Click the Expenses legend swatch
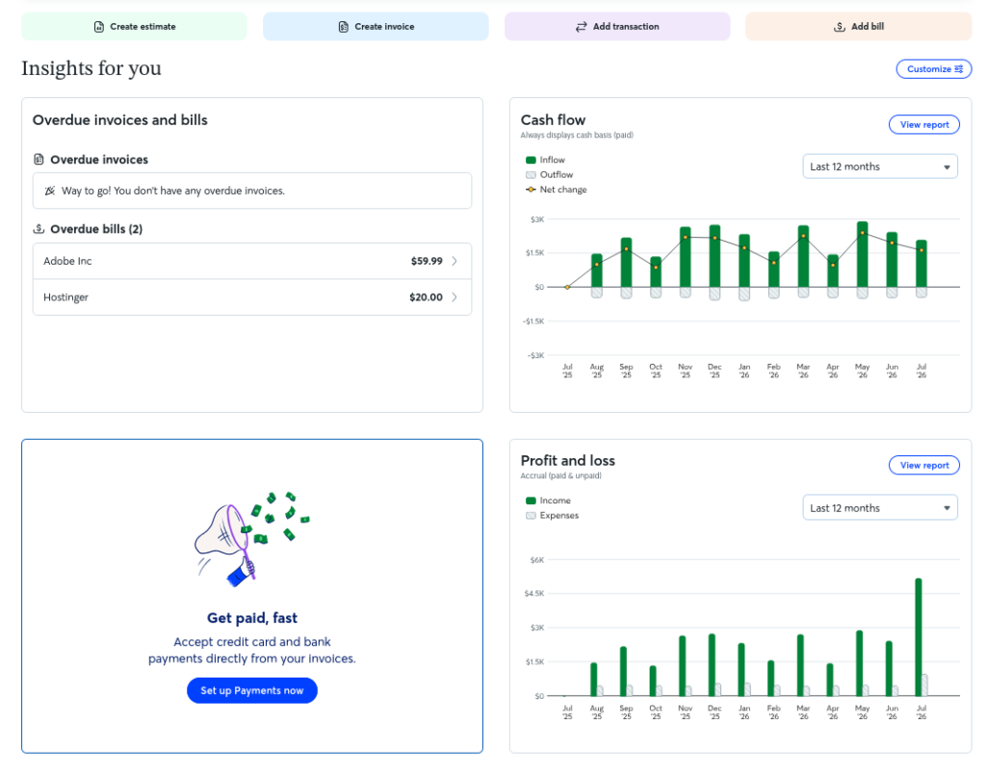 coord(531,515)
